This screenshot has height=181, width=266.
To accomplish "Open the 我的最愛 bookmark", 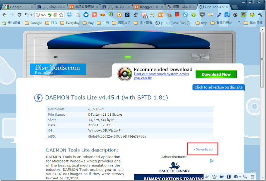I will (x=11, y=23).
